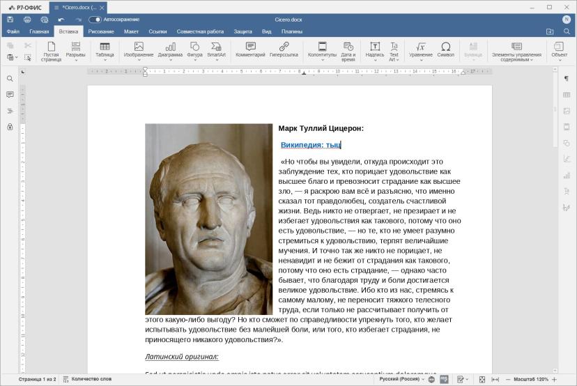Click Количество слов in status bar
The image size is (577, 386).
(87, 379)
